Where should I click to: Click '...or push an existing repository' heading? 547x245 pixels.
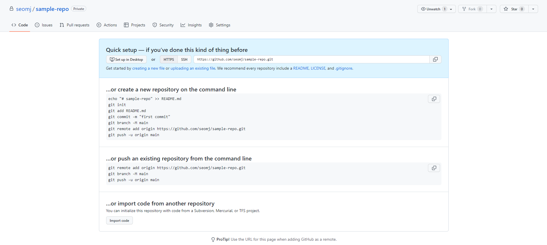point(179,158)
